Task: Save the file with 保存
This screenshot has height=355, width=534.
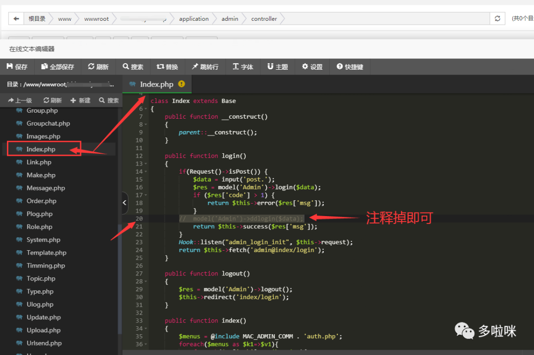Action: point(17,67)
